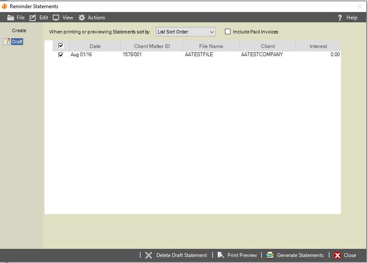The height and width of the screenshot is (263, 368).
Task: Select the AATESTFILE statement row
Action: coord(198,55)
